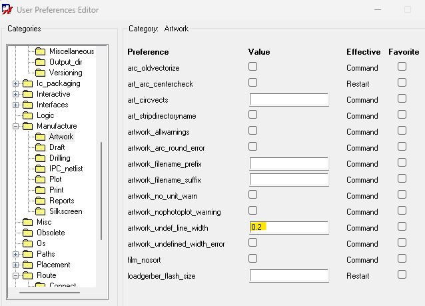The image size is (425, 306).
Task: Click the Interfaces folder icon
Action: [x=28, y=105]
